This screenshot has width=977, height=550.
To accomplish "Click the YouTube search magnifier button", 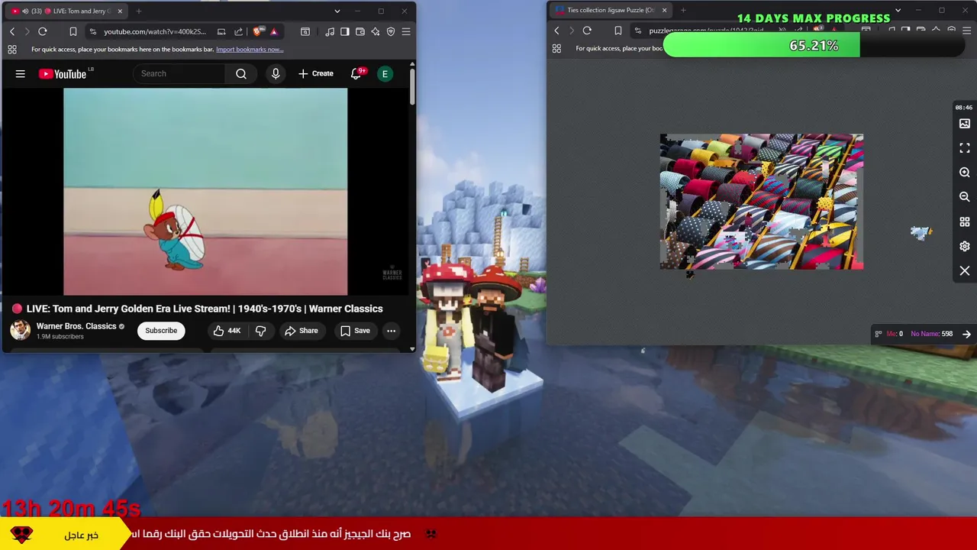I will click(x=241, y=74).
